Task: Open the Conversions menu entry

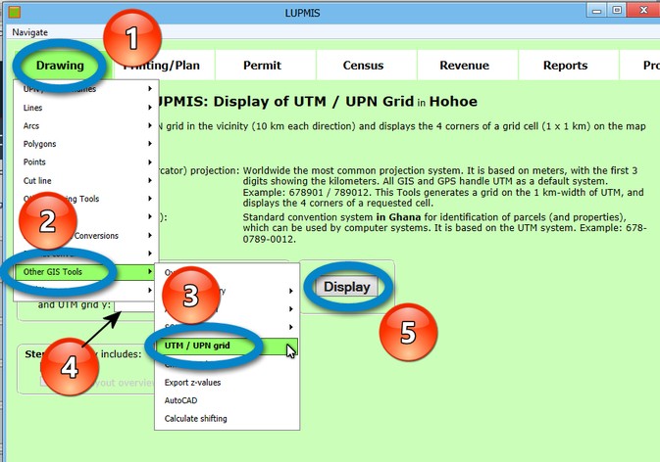Action: (x=86, y=236)
